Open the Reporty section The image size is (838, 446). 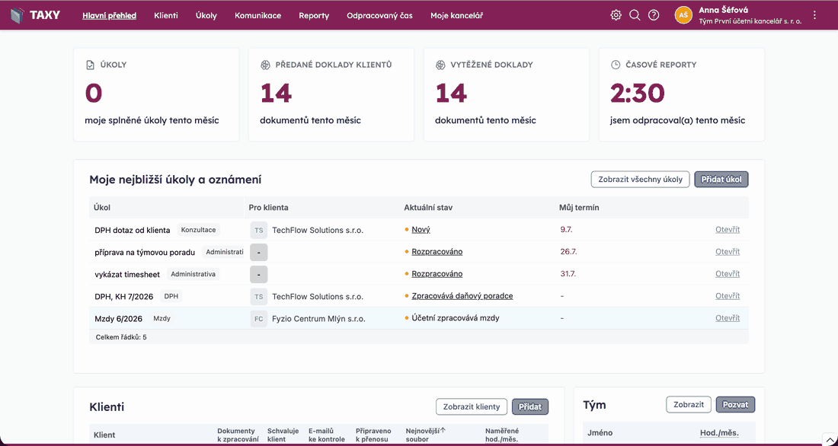click(x=314, y=15)
